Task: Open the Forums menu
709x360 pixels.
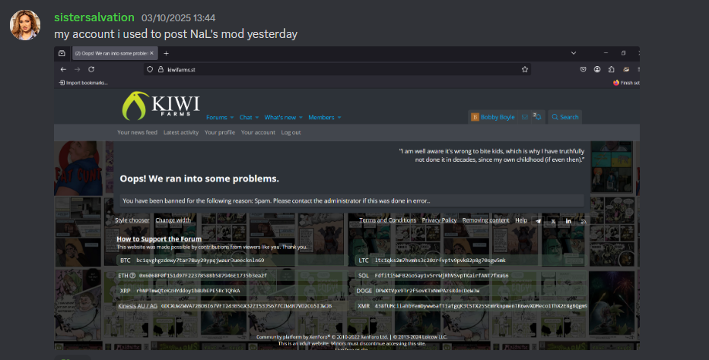Action: [217, 118]
